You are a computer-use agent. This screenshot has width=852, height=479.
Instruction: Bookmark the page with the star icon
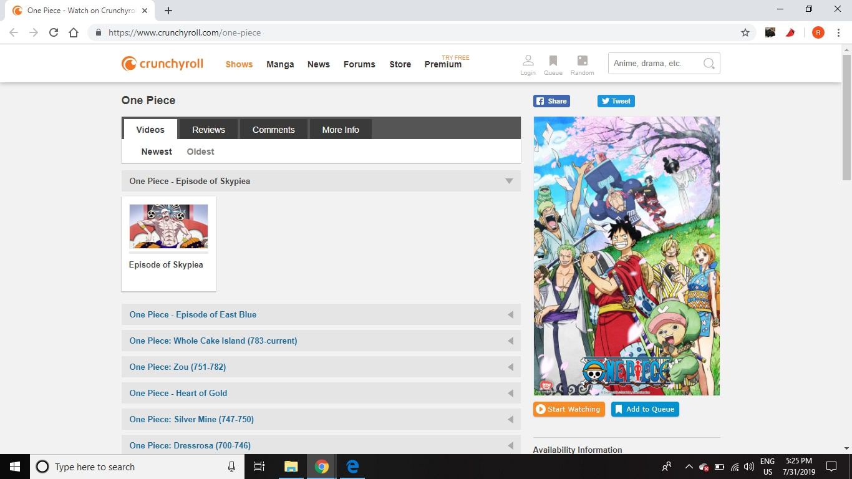pos(745,32)
